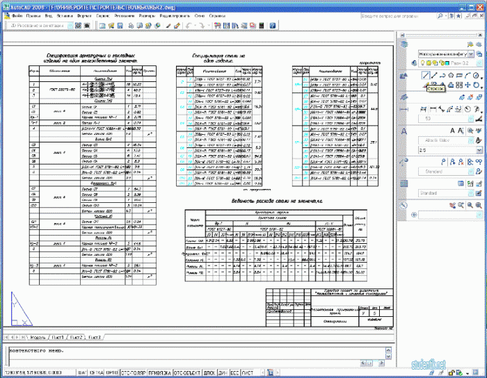Toggle ВЕС lineweight display

click(235, 372)
